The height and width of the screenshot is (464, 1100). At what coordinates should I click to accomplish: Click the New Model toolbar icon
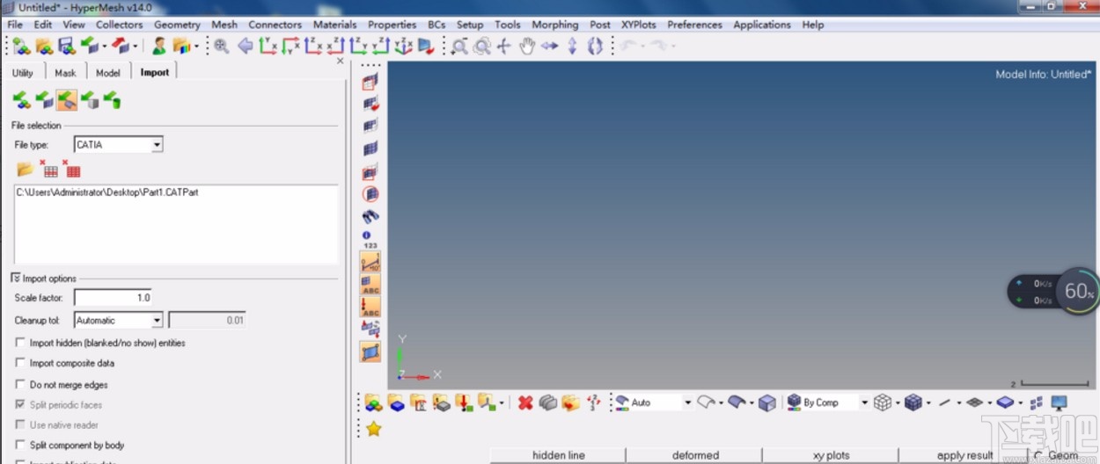click(x=22, y=46)
